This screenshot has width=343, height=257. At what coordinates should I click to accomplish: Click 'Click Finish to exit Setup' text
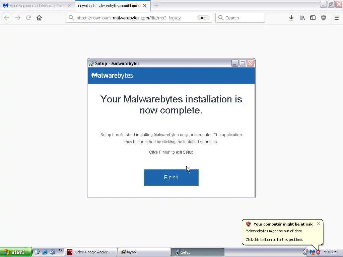pos(171,152)
